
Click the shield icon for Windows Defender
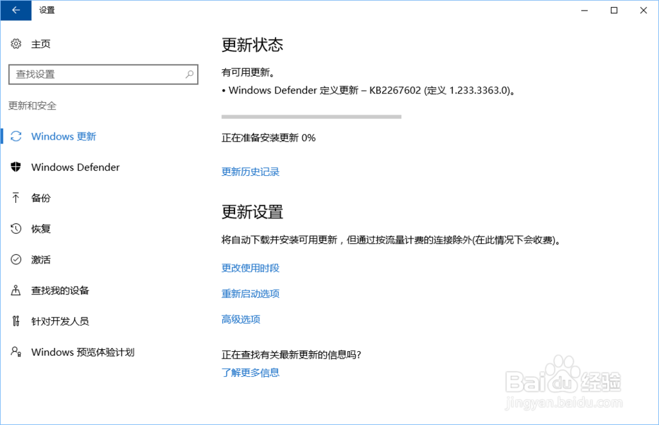(x=16, y=167)
